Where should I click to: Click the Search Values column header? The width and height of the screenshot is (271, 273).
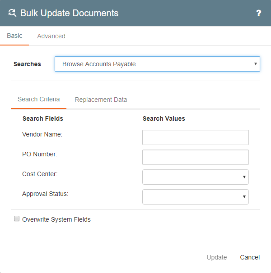[x=164, y=118]
